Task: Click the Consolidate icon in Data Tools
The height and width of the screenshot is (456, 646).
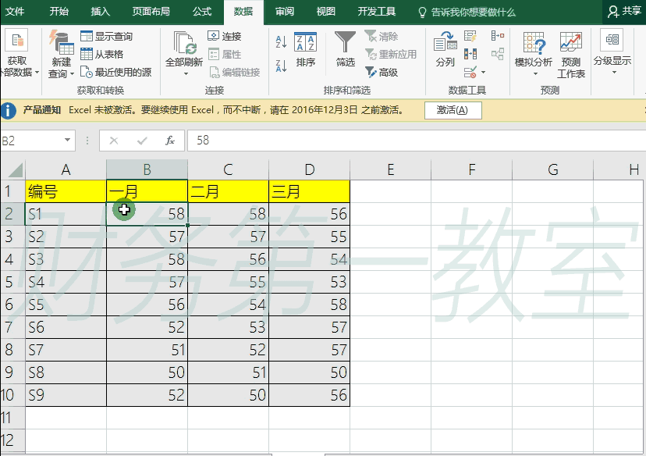Action: pyautogui.click(x=497, y=36)
